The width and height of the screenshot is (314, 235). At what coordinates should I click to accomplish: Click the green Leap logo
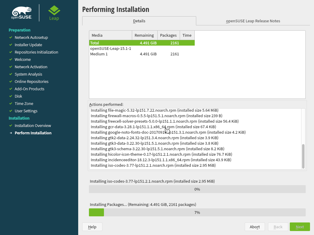54,13
